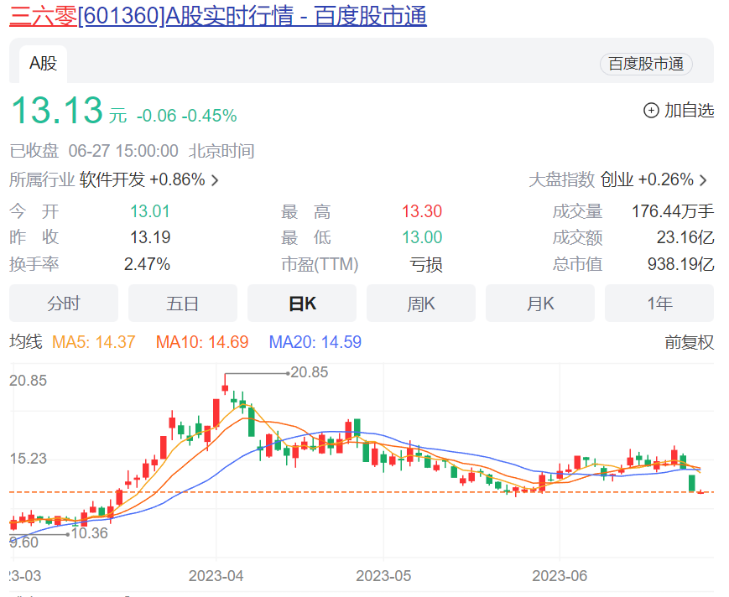Toggle the MA20 moving average legend
Viewport: 729px width, 597px height.
click(x=315, y=342)
